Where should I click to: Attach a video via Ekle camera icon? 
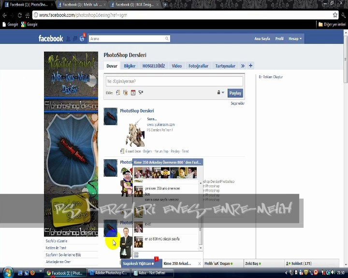pos(141,93)
